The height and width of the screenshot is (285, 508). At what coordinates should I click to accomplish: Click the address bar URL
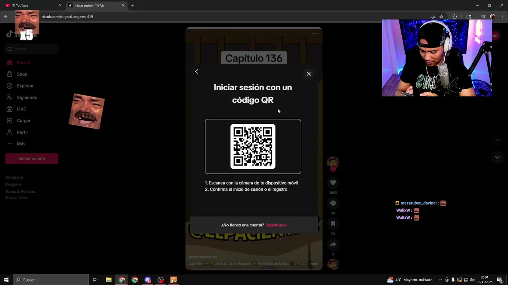click(x=67, y=17)
